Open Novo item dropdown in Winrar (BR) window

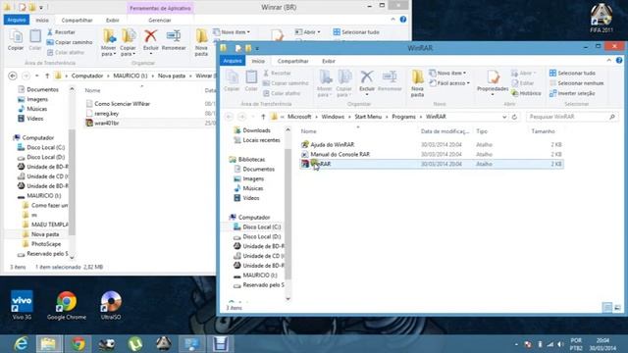[x=232, y=31]
